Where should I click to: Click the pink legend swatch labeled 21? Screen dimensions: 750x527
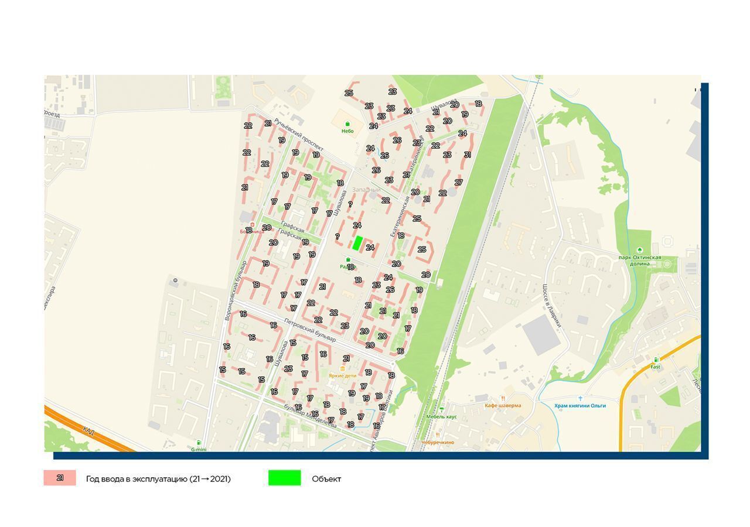tap(60, 478)
